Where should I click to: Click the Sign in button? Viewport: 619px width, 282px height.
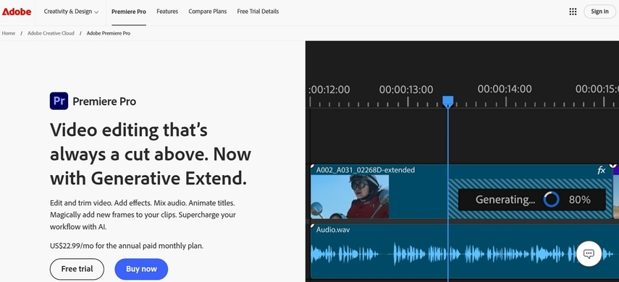click(x=599, y=12)
